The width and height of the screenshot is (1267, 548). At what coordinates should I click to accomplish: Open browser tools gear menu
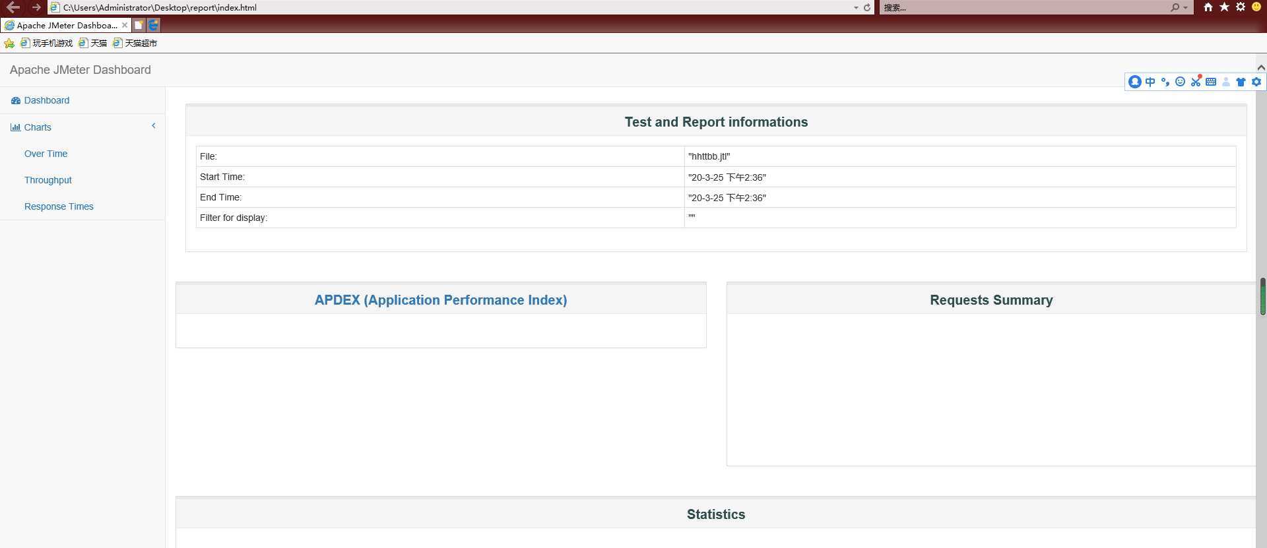click(x=1241, y=7)
